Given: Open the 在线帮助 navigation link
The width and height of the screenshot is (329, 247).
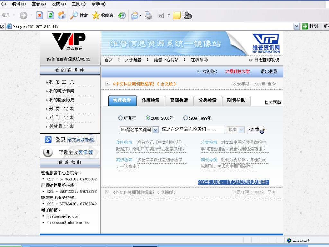Looking at the screenshot, I should [199, 60].
